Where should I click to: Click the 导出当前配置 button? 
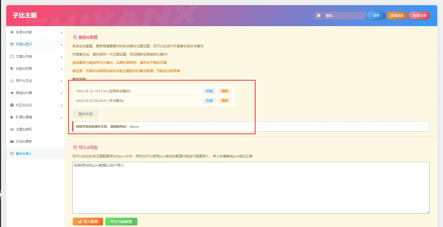121,222
